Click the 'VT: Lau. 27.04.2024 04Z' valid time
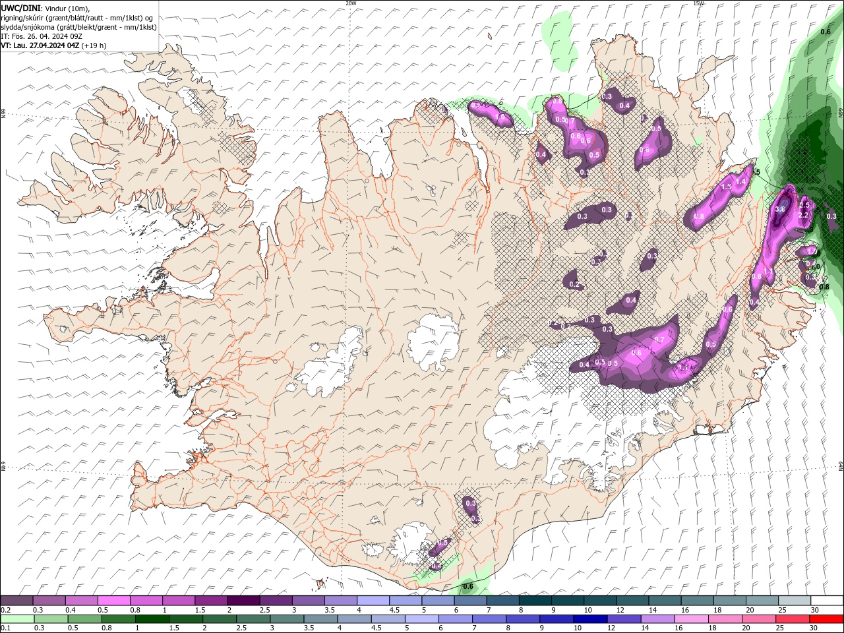The height and width of the screenshot is (633, 844). (40, 45)
